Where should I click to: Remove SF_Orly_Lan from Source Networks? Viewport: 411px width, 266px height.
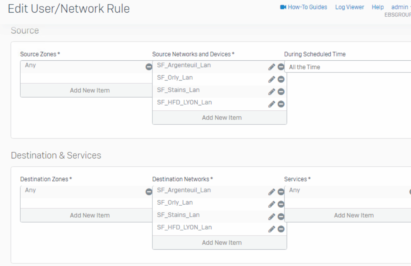281,79
